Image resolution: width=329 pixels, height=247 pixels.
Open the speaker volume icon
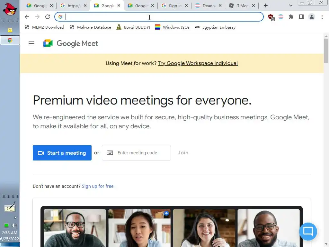[x=14, y=225]
